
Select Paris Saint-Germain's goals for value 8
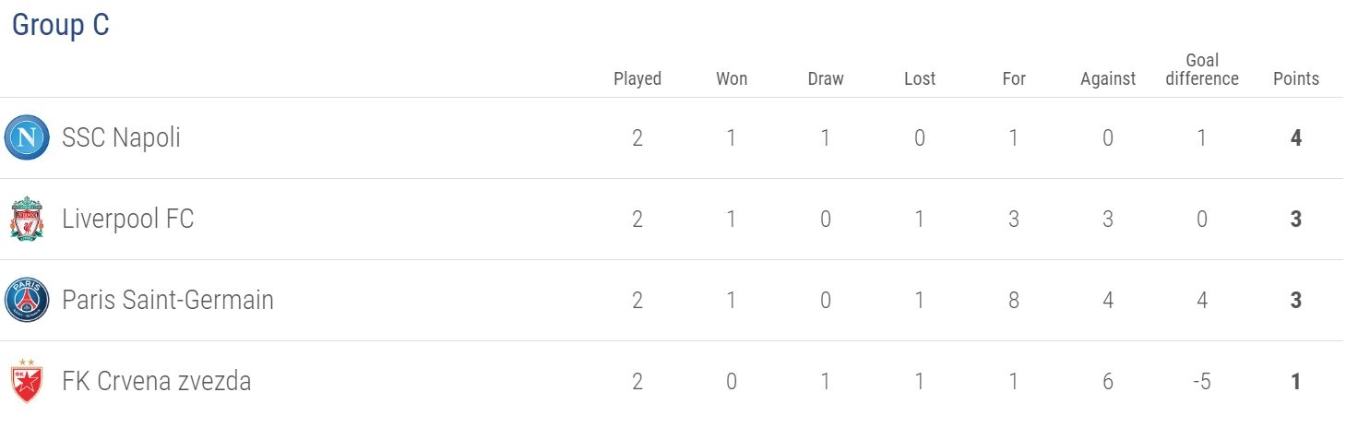[1014, 300]
